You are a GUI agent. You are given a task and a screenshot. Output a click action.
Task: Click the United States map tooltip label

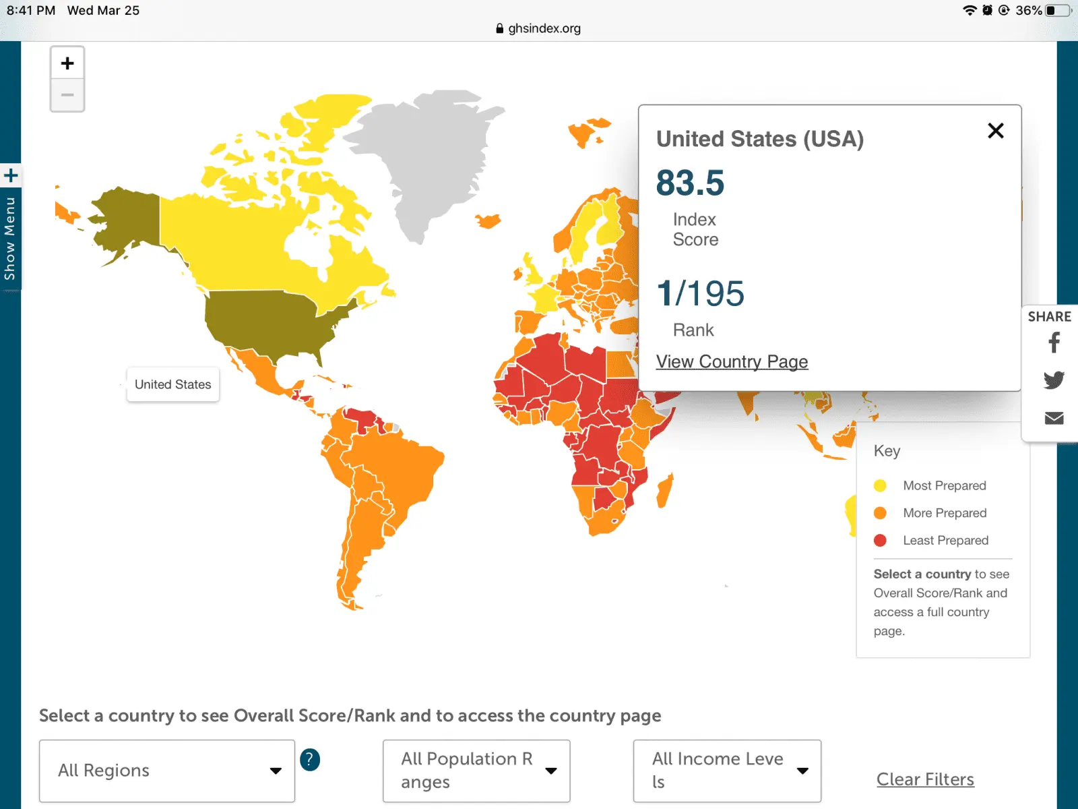[173, 384]
